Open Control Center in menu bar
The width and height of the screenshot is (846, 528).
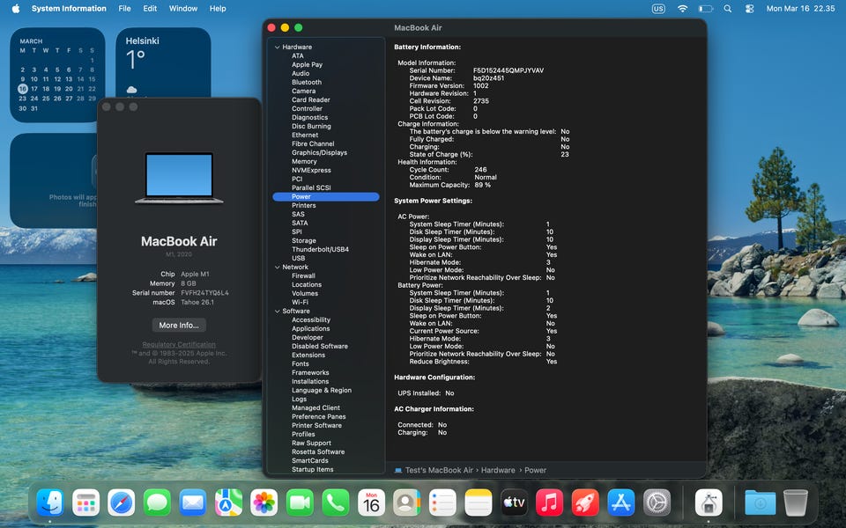[x=749, y=9]
